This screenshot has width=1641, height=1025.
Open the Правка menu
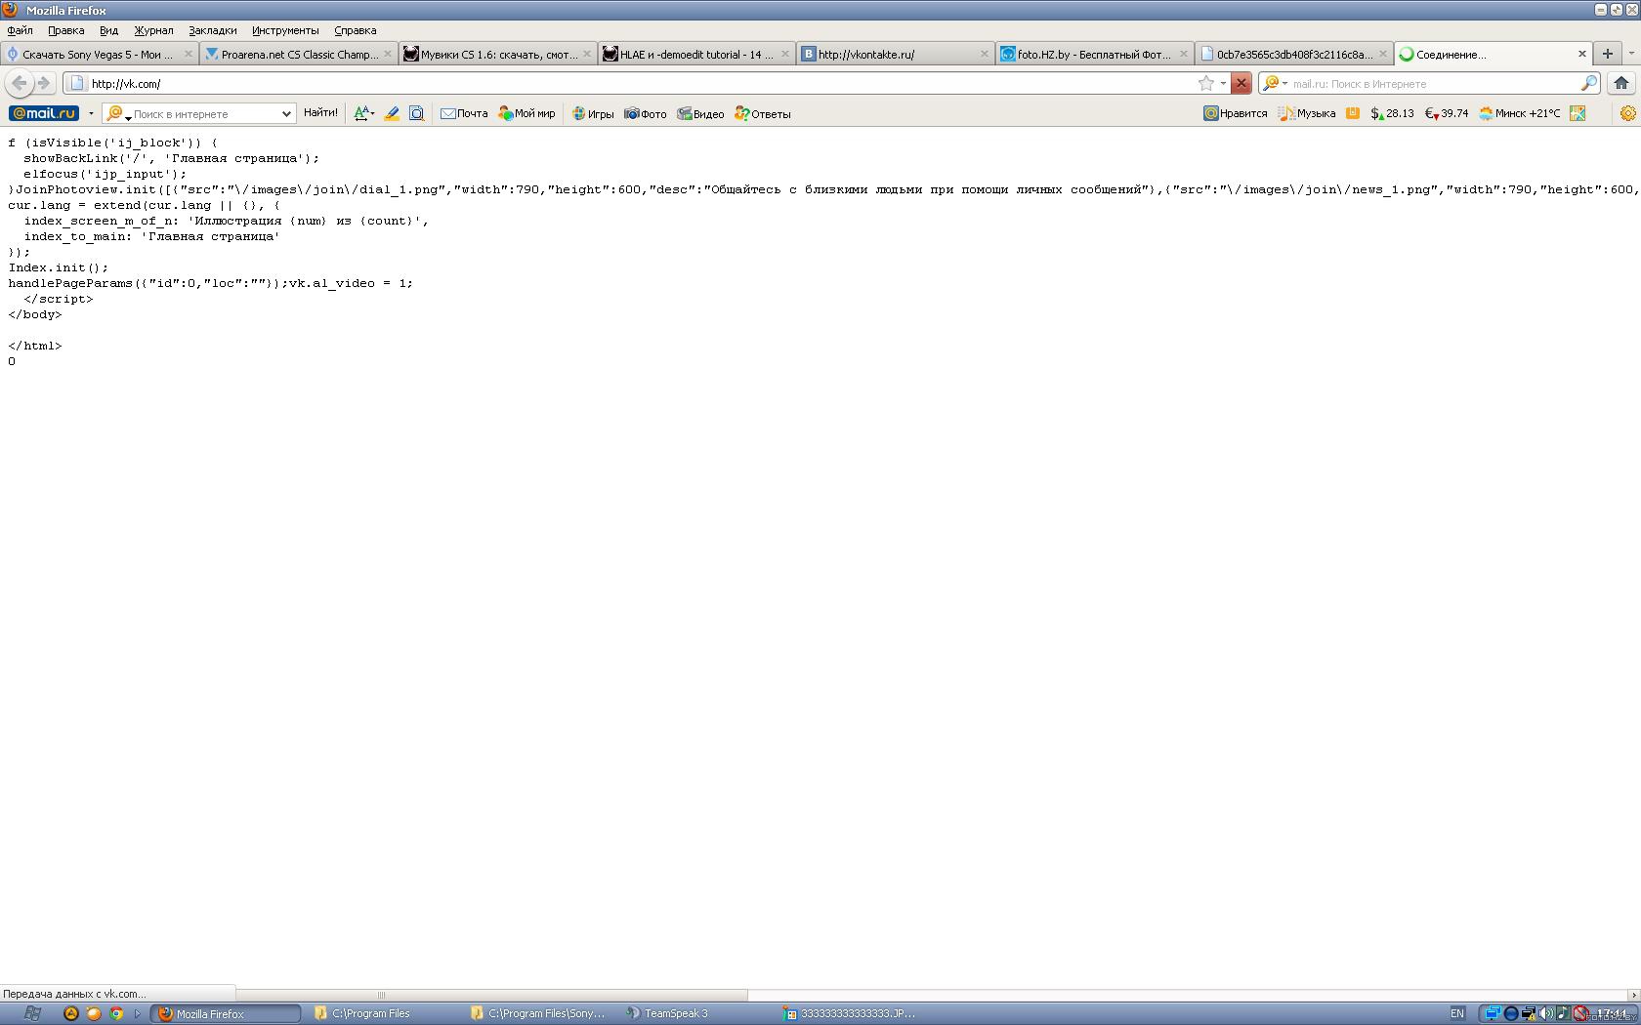(x=66, y=30)
